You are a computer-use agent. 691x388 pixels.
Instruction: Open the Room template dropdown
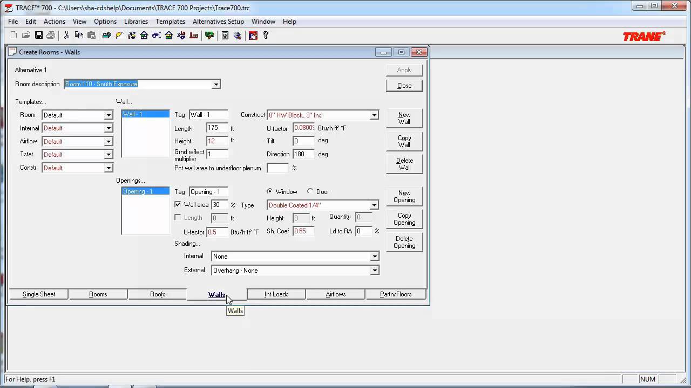(x=109, y=115)
